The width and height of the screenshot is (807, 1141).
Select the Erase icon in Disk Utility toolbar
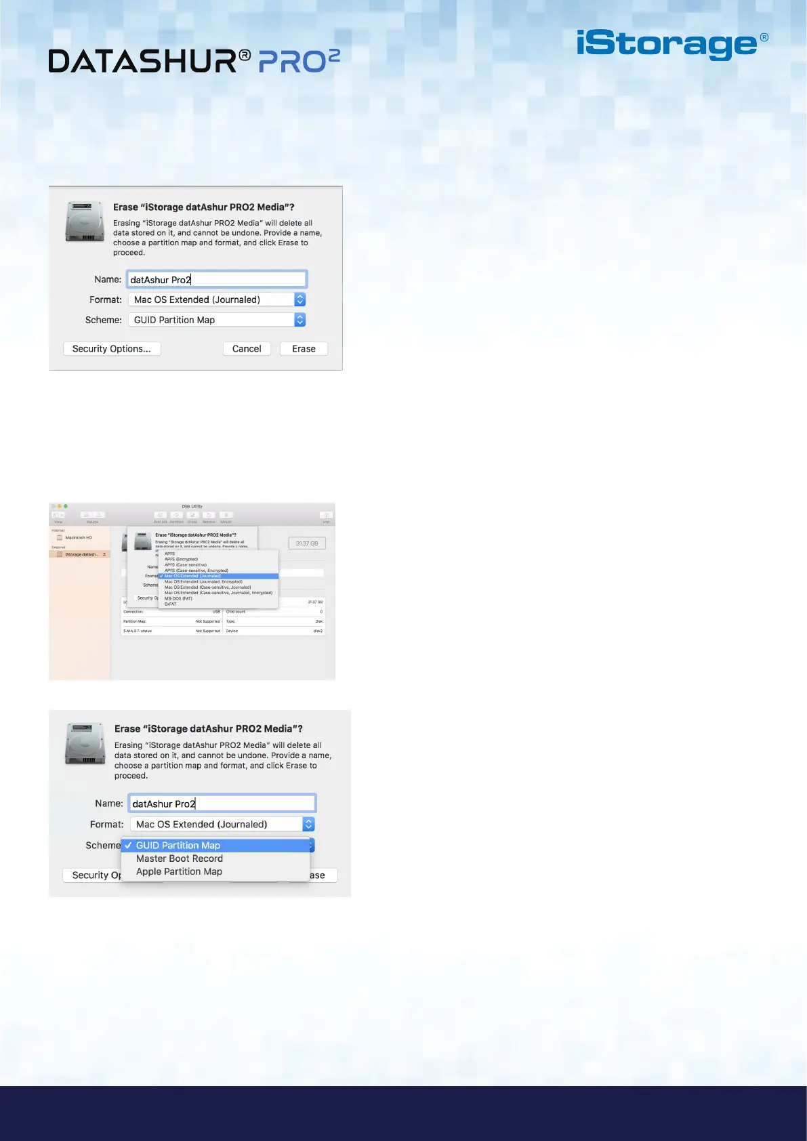click(192, 516)
